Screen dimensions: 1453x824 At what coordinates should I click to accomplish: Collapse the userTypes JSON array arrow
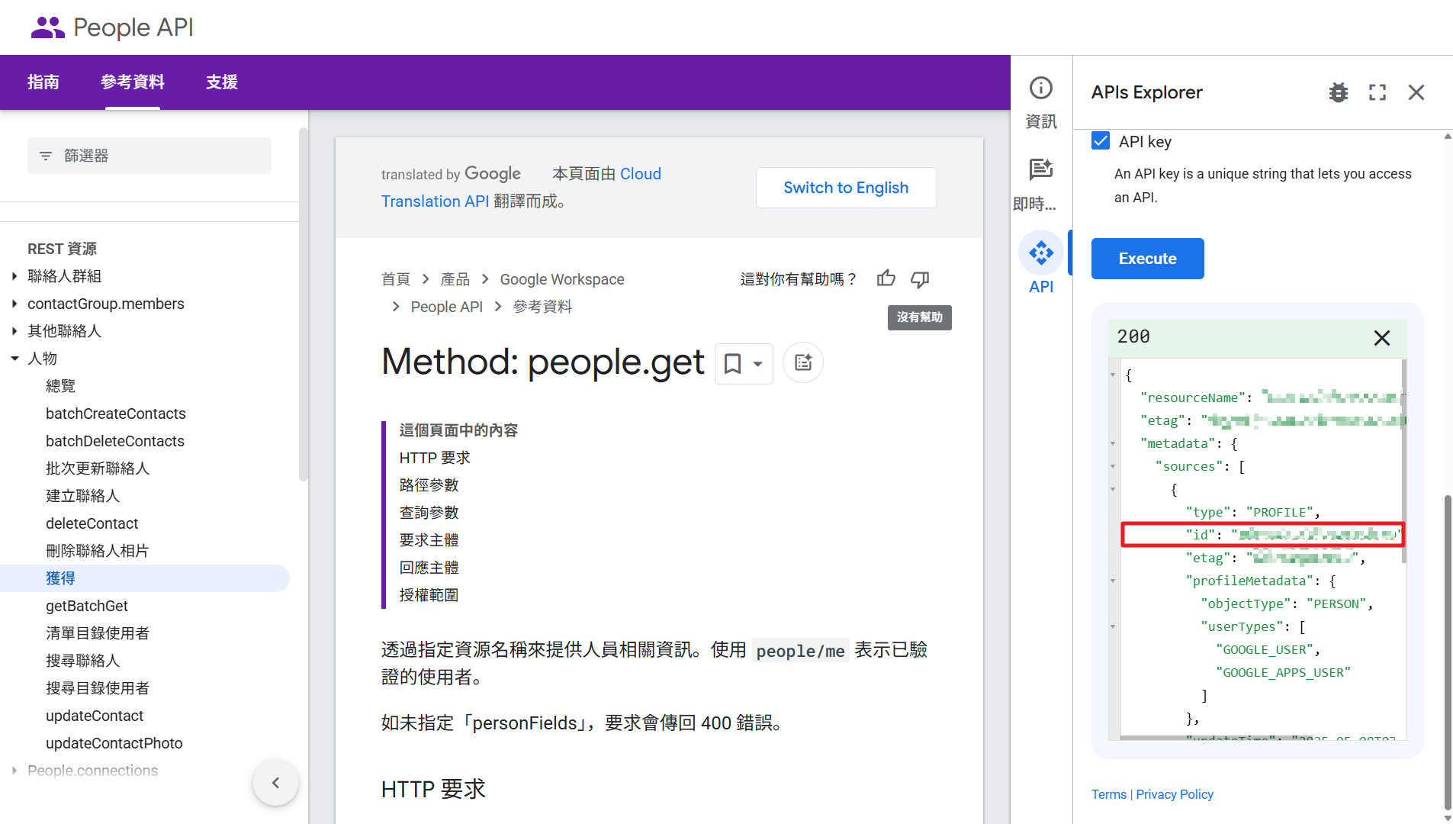1113,626
